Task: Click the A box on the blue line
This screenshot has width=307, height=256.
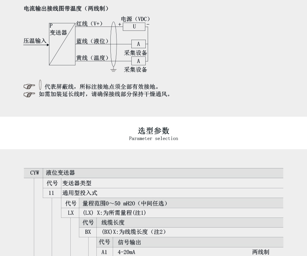Action: 138,44
